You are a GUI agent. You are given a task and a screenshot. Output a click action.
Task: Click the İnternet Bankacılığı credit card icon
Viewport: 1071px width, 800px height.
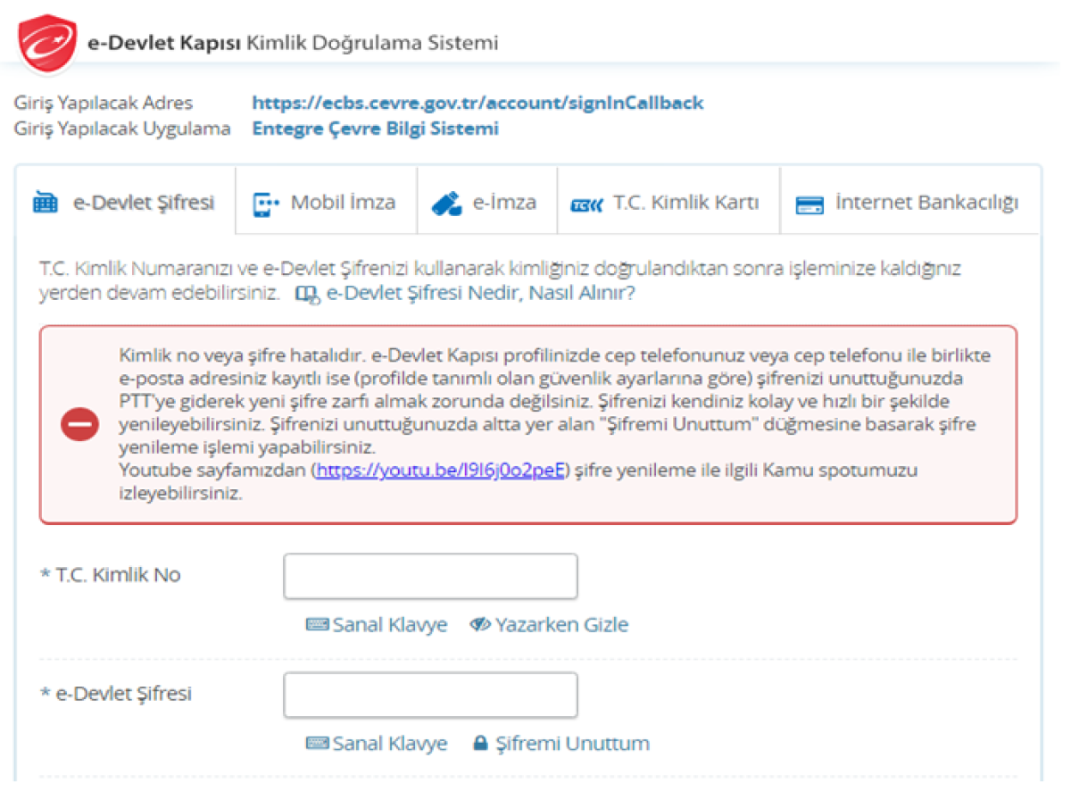[809, 204]
